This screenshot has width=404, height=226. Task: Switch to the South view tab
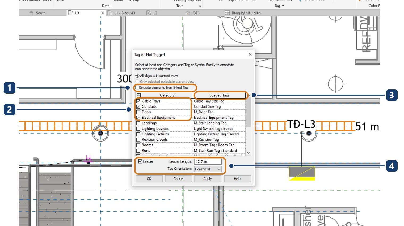coord(41,13)
